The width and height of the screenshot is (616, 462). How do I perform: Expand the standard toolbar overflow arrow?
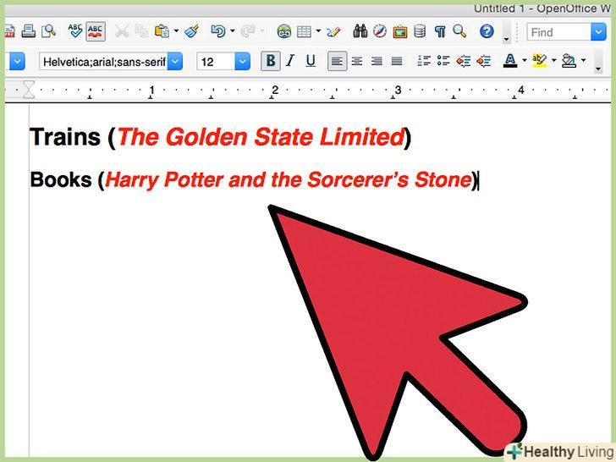[x=506, y=39]
